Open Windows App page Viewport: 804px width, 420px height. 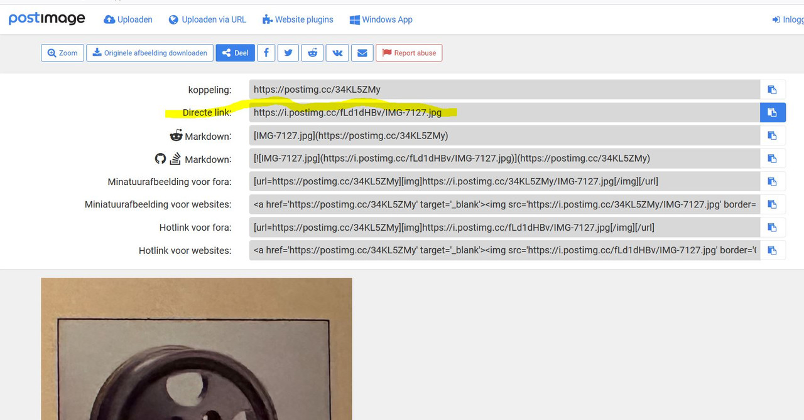381,19
